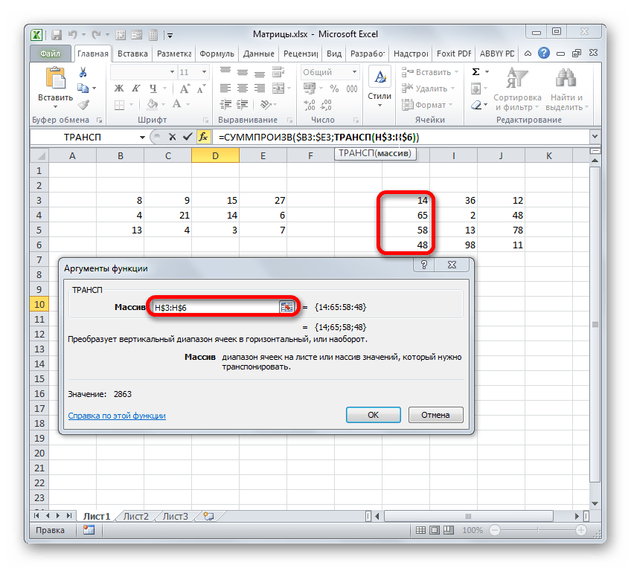Click the collapse dialog button in Массив field
This screenshot has height=568, width=631.
pyautogui.click(x=286, y=307)
